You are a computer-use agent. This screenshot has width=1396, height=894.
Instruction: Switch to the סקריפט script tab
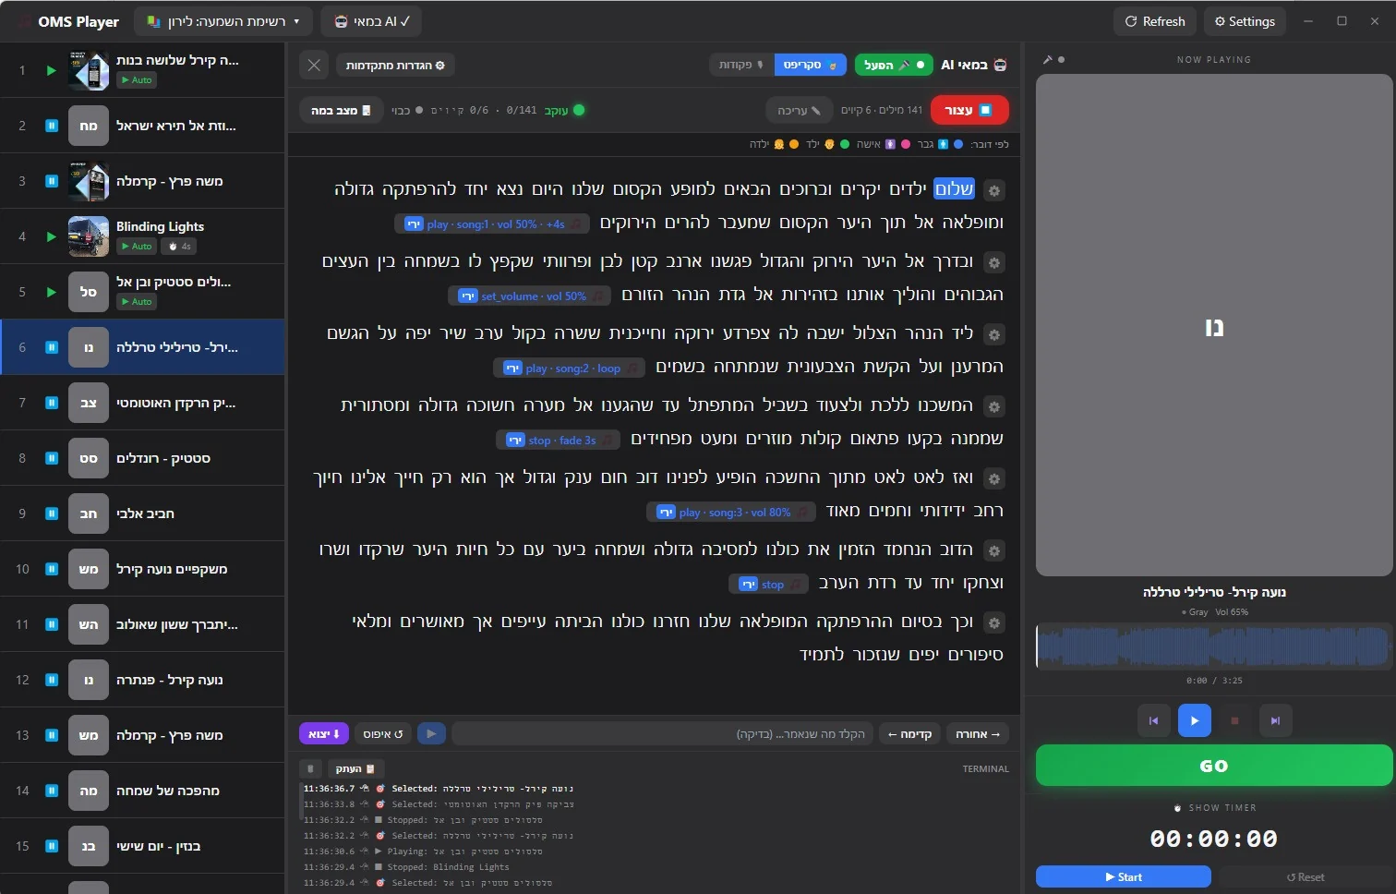click(x=810, y=65)
